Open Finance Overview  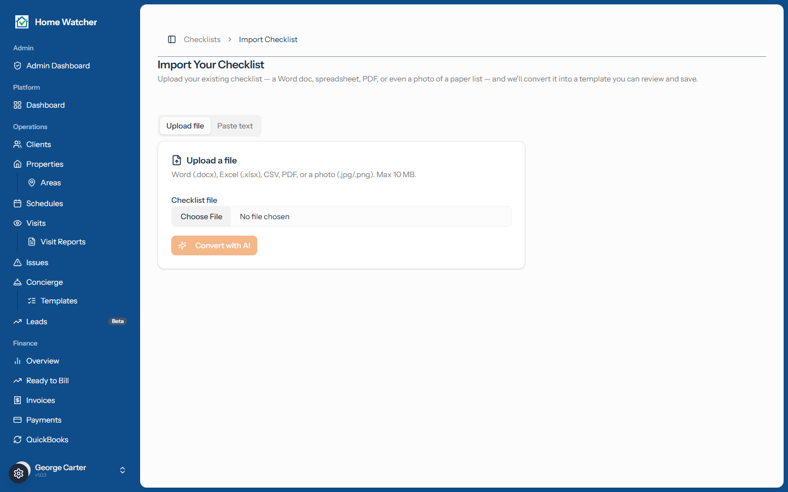pos(70,361)
